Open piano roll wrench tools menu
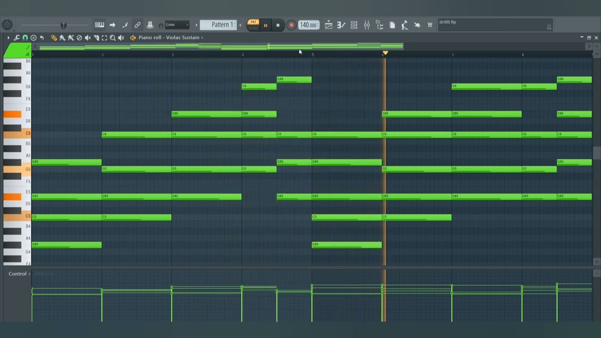The height and width of the screenshot is (338, 601). (17, 38)
